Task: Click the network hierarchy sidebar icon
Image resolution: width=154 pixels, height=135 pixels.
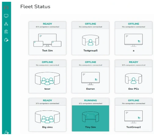Action: tap(6, 24)
